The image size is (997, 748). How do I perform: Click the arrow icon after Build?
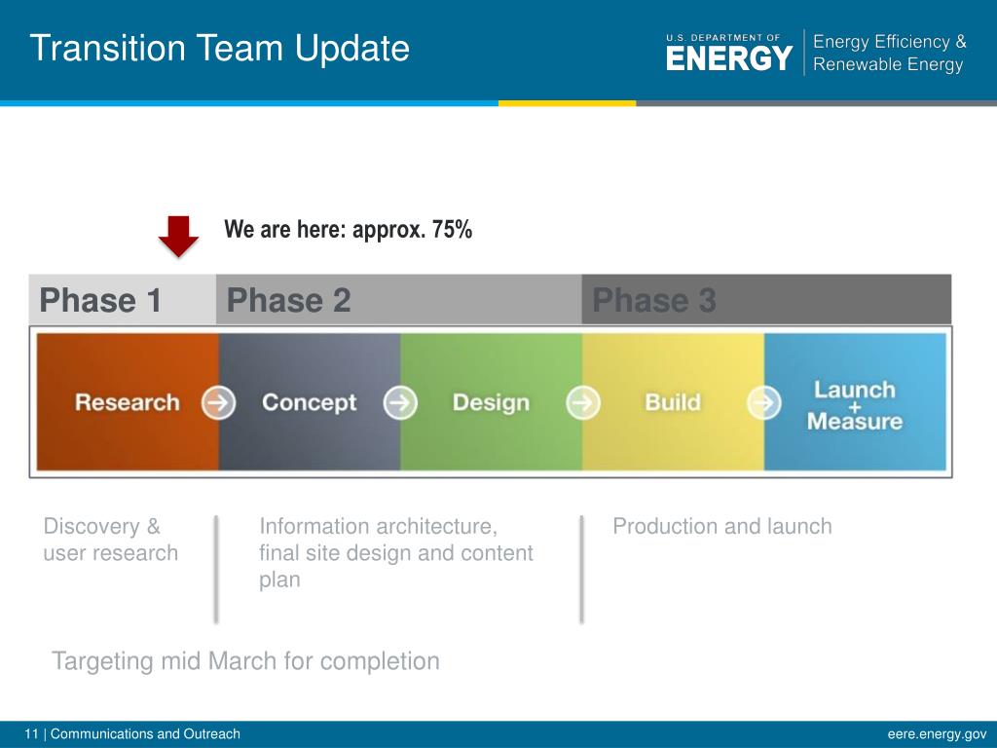pyautogui.click(x=764, y=402)
